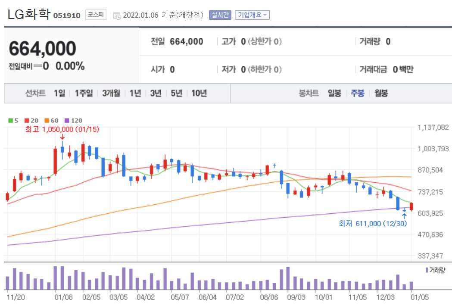The width and height of the screenshot is (452, 306).
Task: Click the orange 60 moving average legend
Action: (x=51, y=121)
